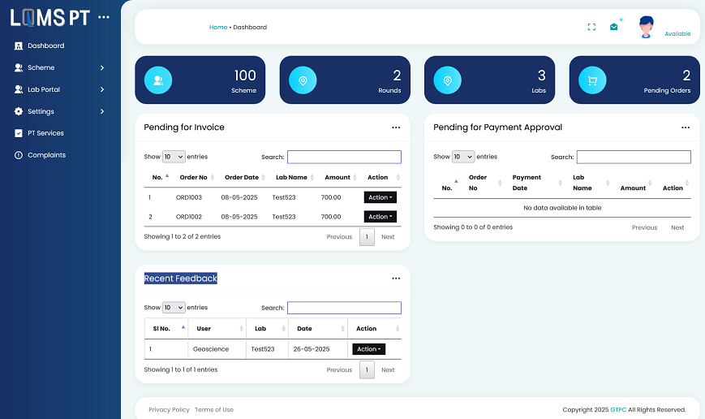The width and height of the screenshot is (705, 419).
Task: Click the Rounds card location pin icon
Action: pos(303,80)
